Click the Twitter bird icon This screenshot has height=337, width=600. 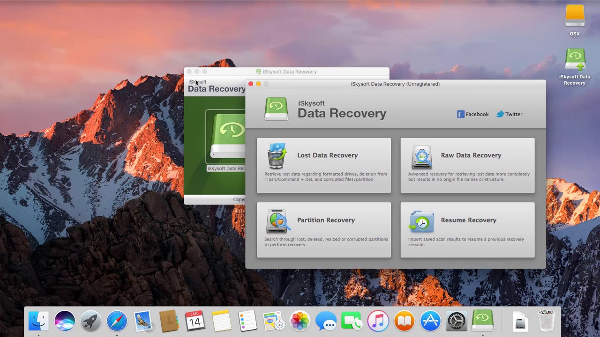tap(500, 114)
